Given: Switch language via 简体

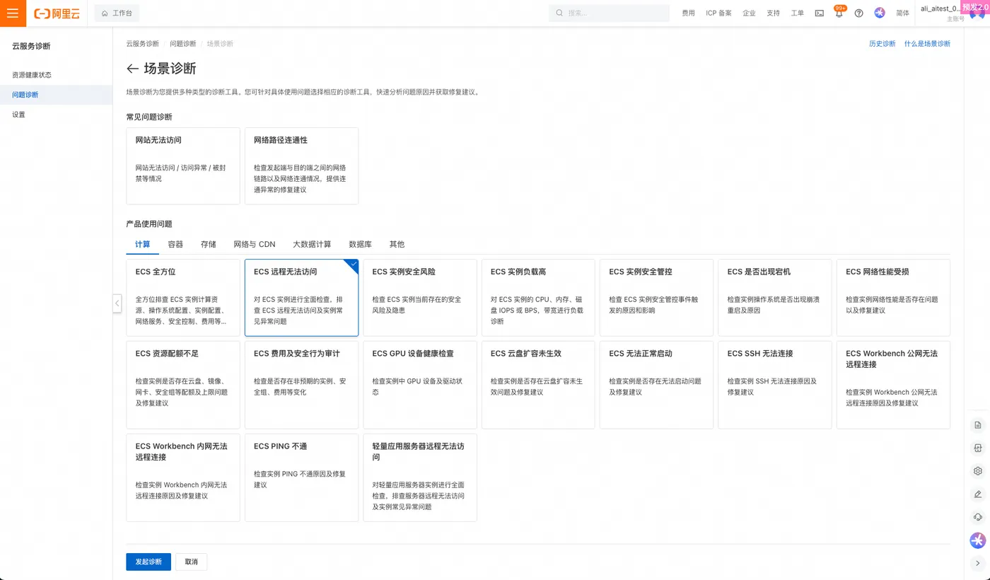Looking at the screenshot, I should tap(902, 13).
